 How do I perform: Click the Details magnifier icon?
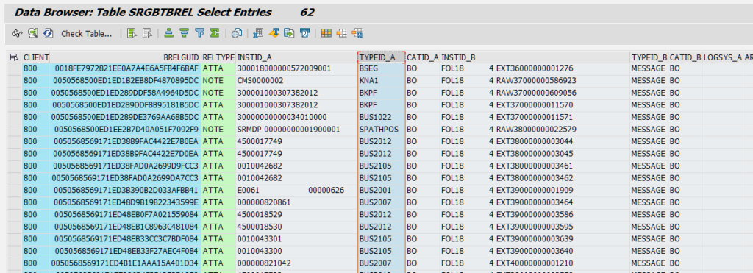click(32, 33)
